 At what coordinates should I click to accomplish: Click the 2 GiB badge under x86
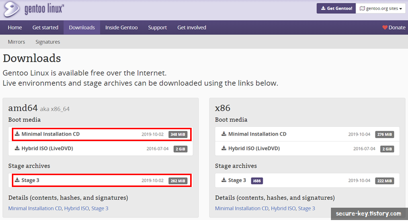[387, 149]
